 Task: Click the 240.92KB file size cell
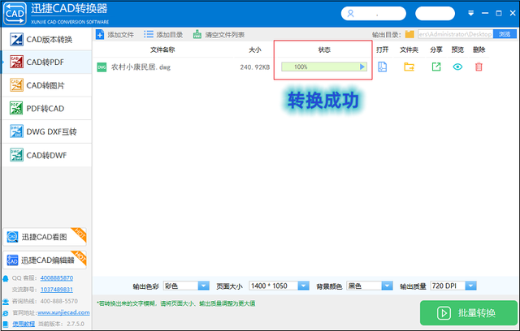(254, 67)
